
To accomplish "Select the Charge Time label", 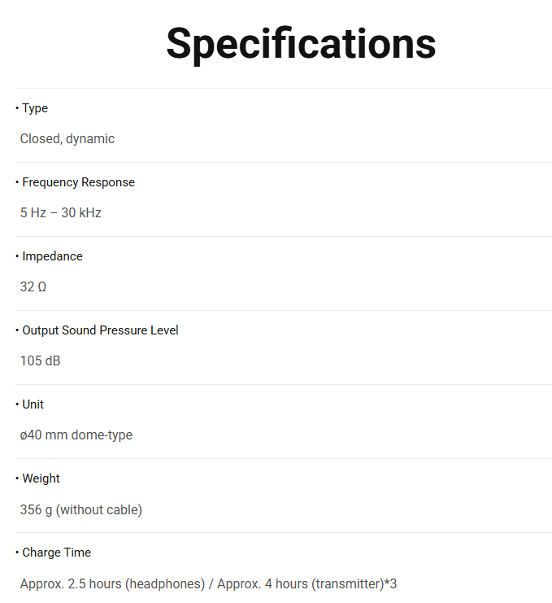I will [56, 553].
